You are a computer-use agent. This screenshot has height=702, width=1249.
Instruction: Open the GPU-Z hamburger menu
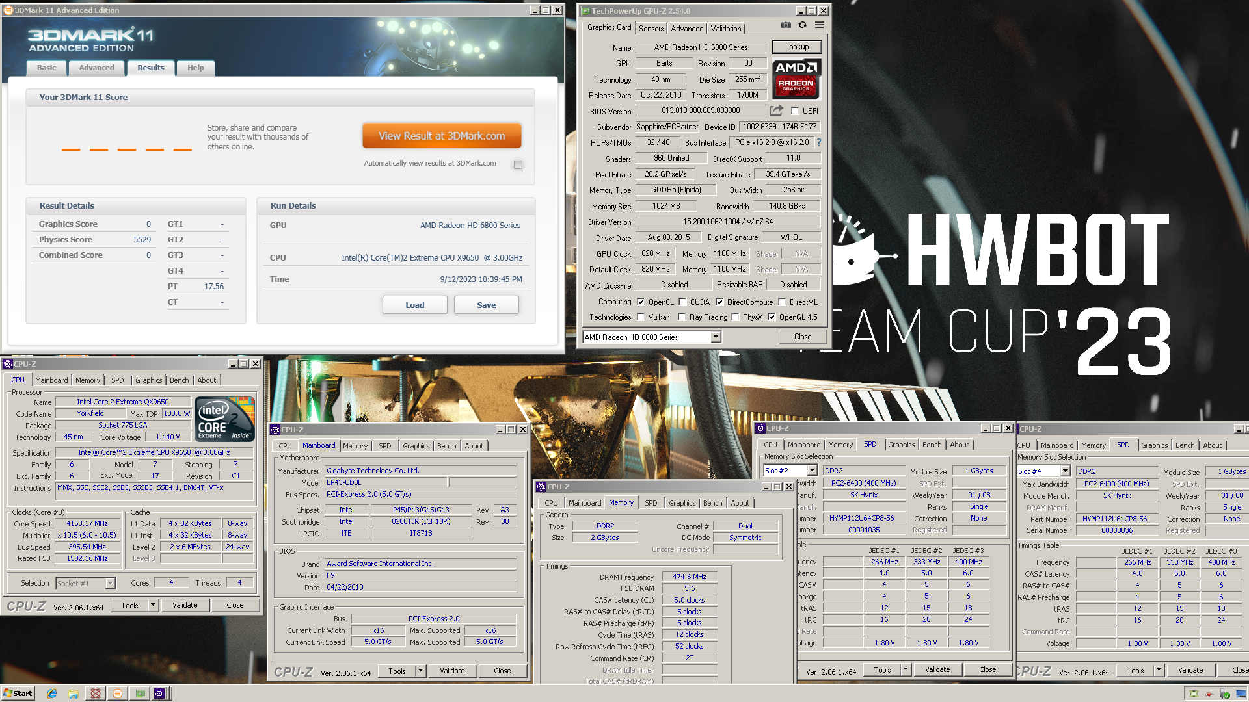point(820,25)
